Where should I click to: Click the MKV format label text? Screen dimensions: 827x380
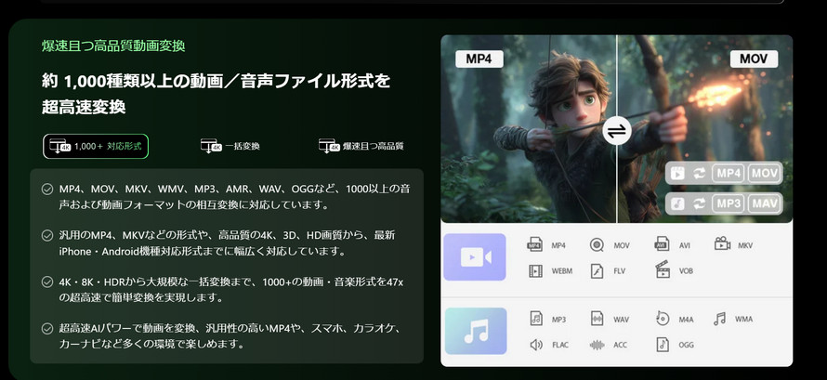pos(745,245)
